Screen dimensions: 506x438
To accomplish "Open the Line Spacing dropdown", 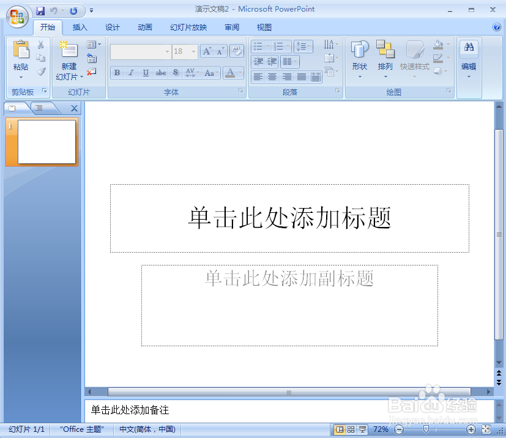I will tap(303, 46).
